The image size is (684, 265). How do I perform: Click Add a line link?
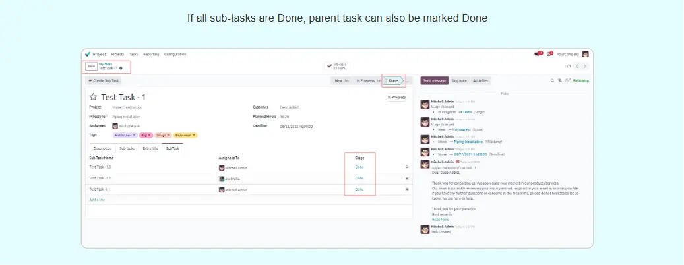(x=97, y=199)
